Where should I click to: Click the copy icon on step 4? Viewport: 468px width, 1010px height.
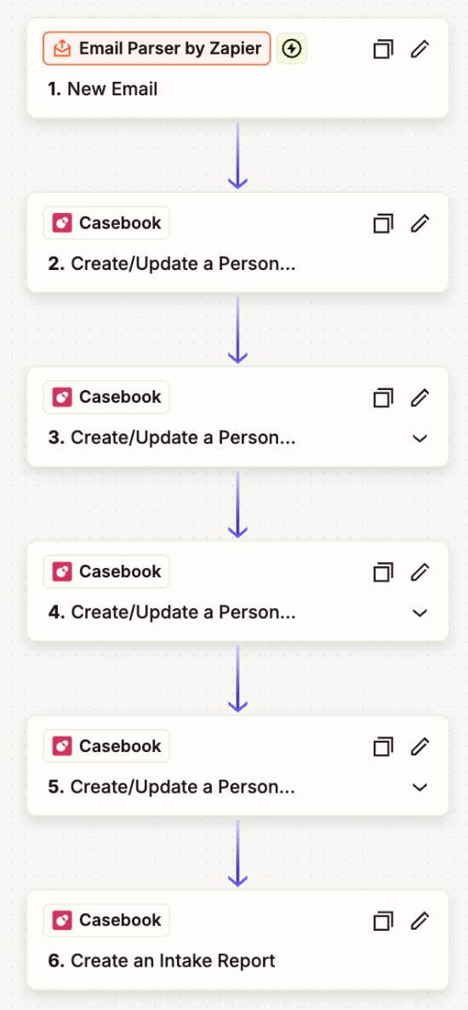click(383, 572)
